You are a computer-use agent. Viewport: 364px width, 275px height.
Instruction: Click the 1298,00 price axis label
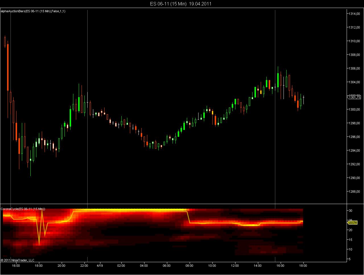(355, 123)
